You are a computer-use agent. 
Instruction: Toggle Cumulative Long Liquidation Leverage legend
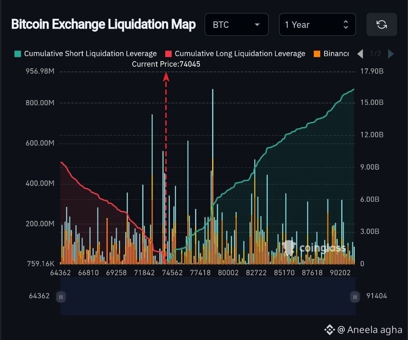pos(235,54)
